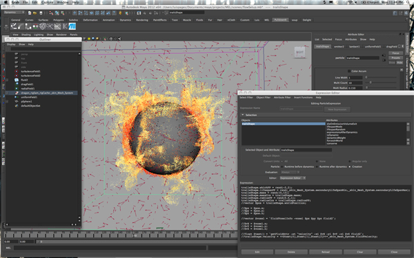Open Insert Functions menu in Expression Editor

coord(303,98)
